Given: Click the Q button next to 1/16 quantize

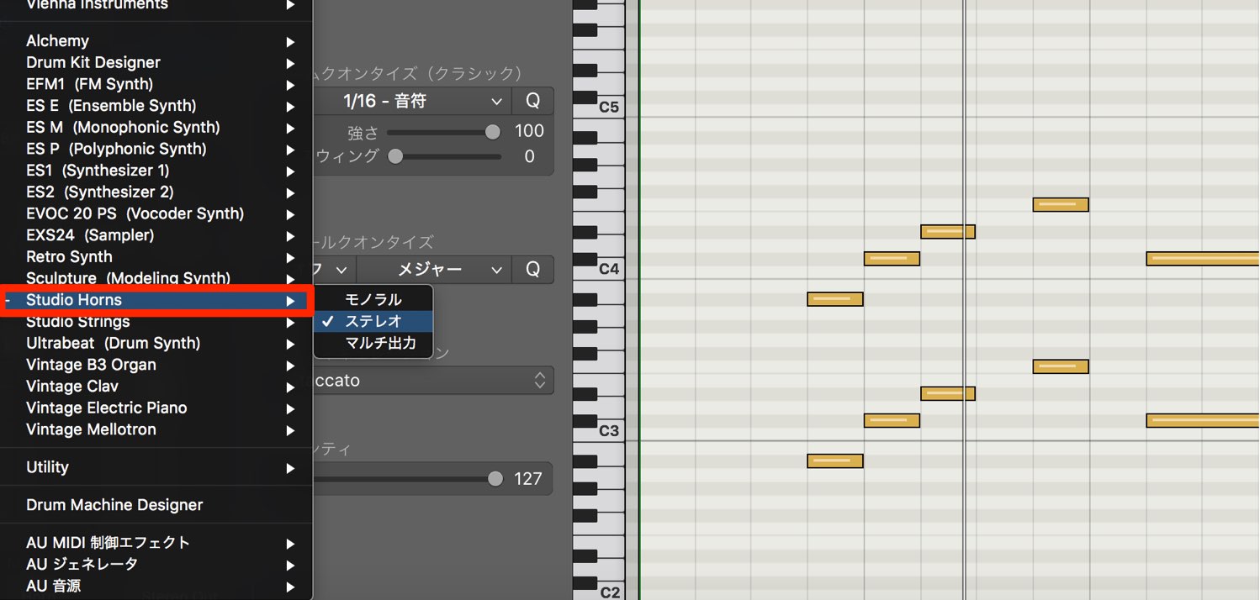Looking at the screenshot, I should click(532, 101).
